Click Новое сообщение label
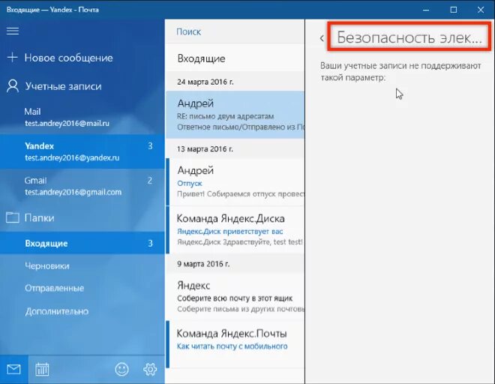This screenshot has height=384, width=495. (x=68, y=58)
